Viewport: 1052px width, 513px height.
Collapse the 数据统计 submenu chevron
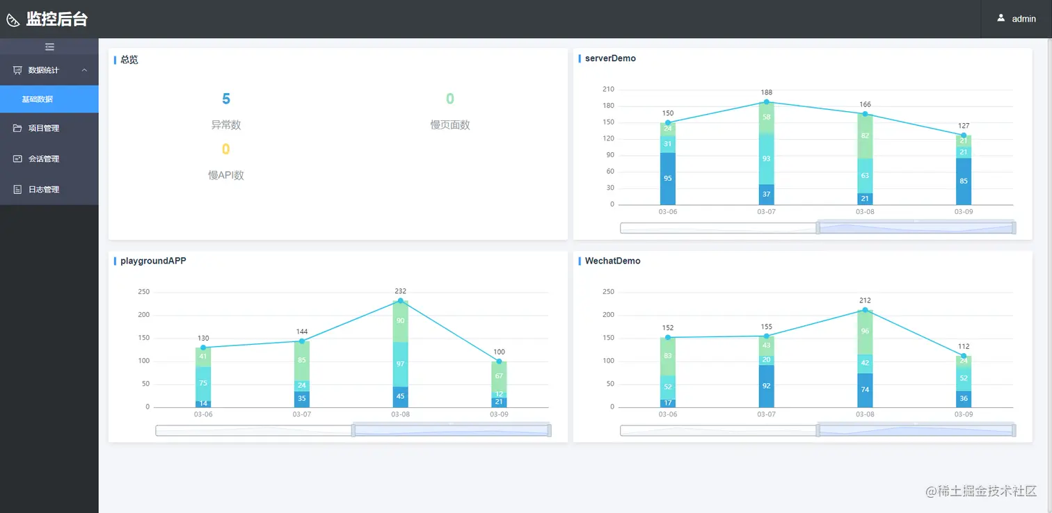84,70
